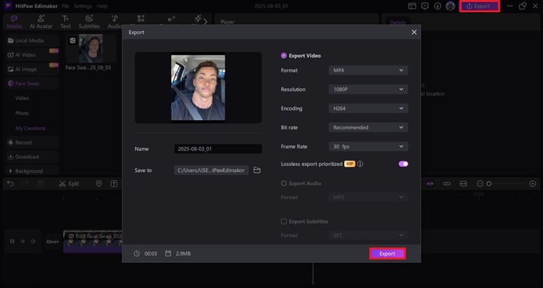The image size is (543, 288).
Task: Toggle the video track visibility eye
Action: pos(23,241)
